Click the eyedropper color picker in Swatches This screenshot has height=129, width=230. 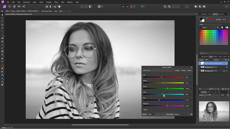tap(207, 19)
